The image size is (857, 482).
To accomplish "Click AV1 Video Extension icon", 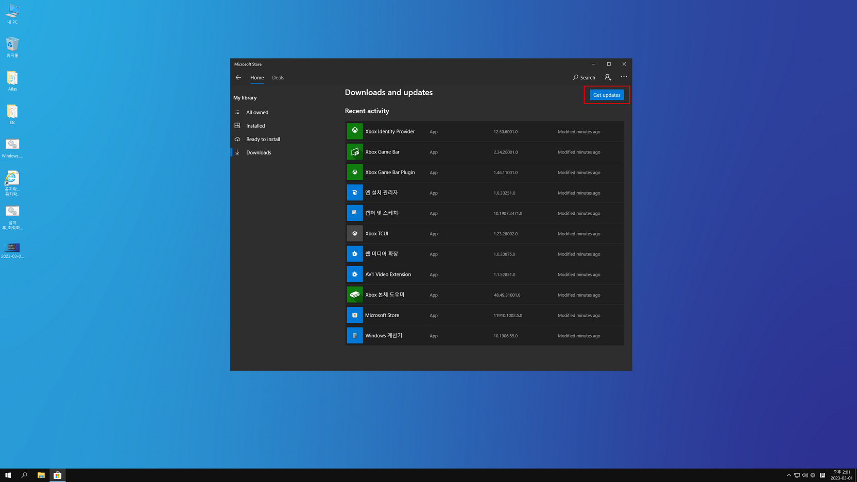I will [355, 274].
